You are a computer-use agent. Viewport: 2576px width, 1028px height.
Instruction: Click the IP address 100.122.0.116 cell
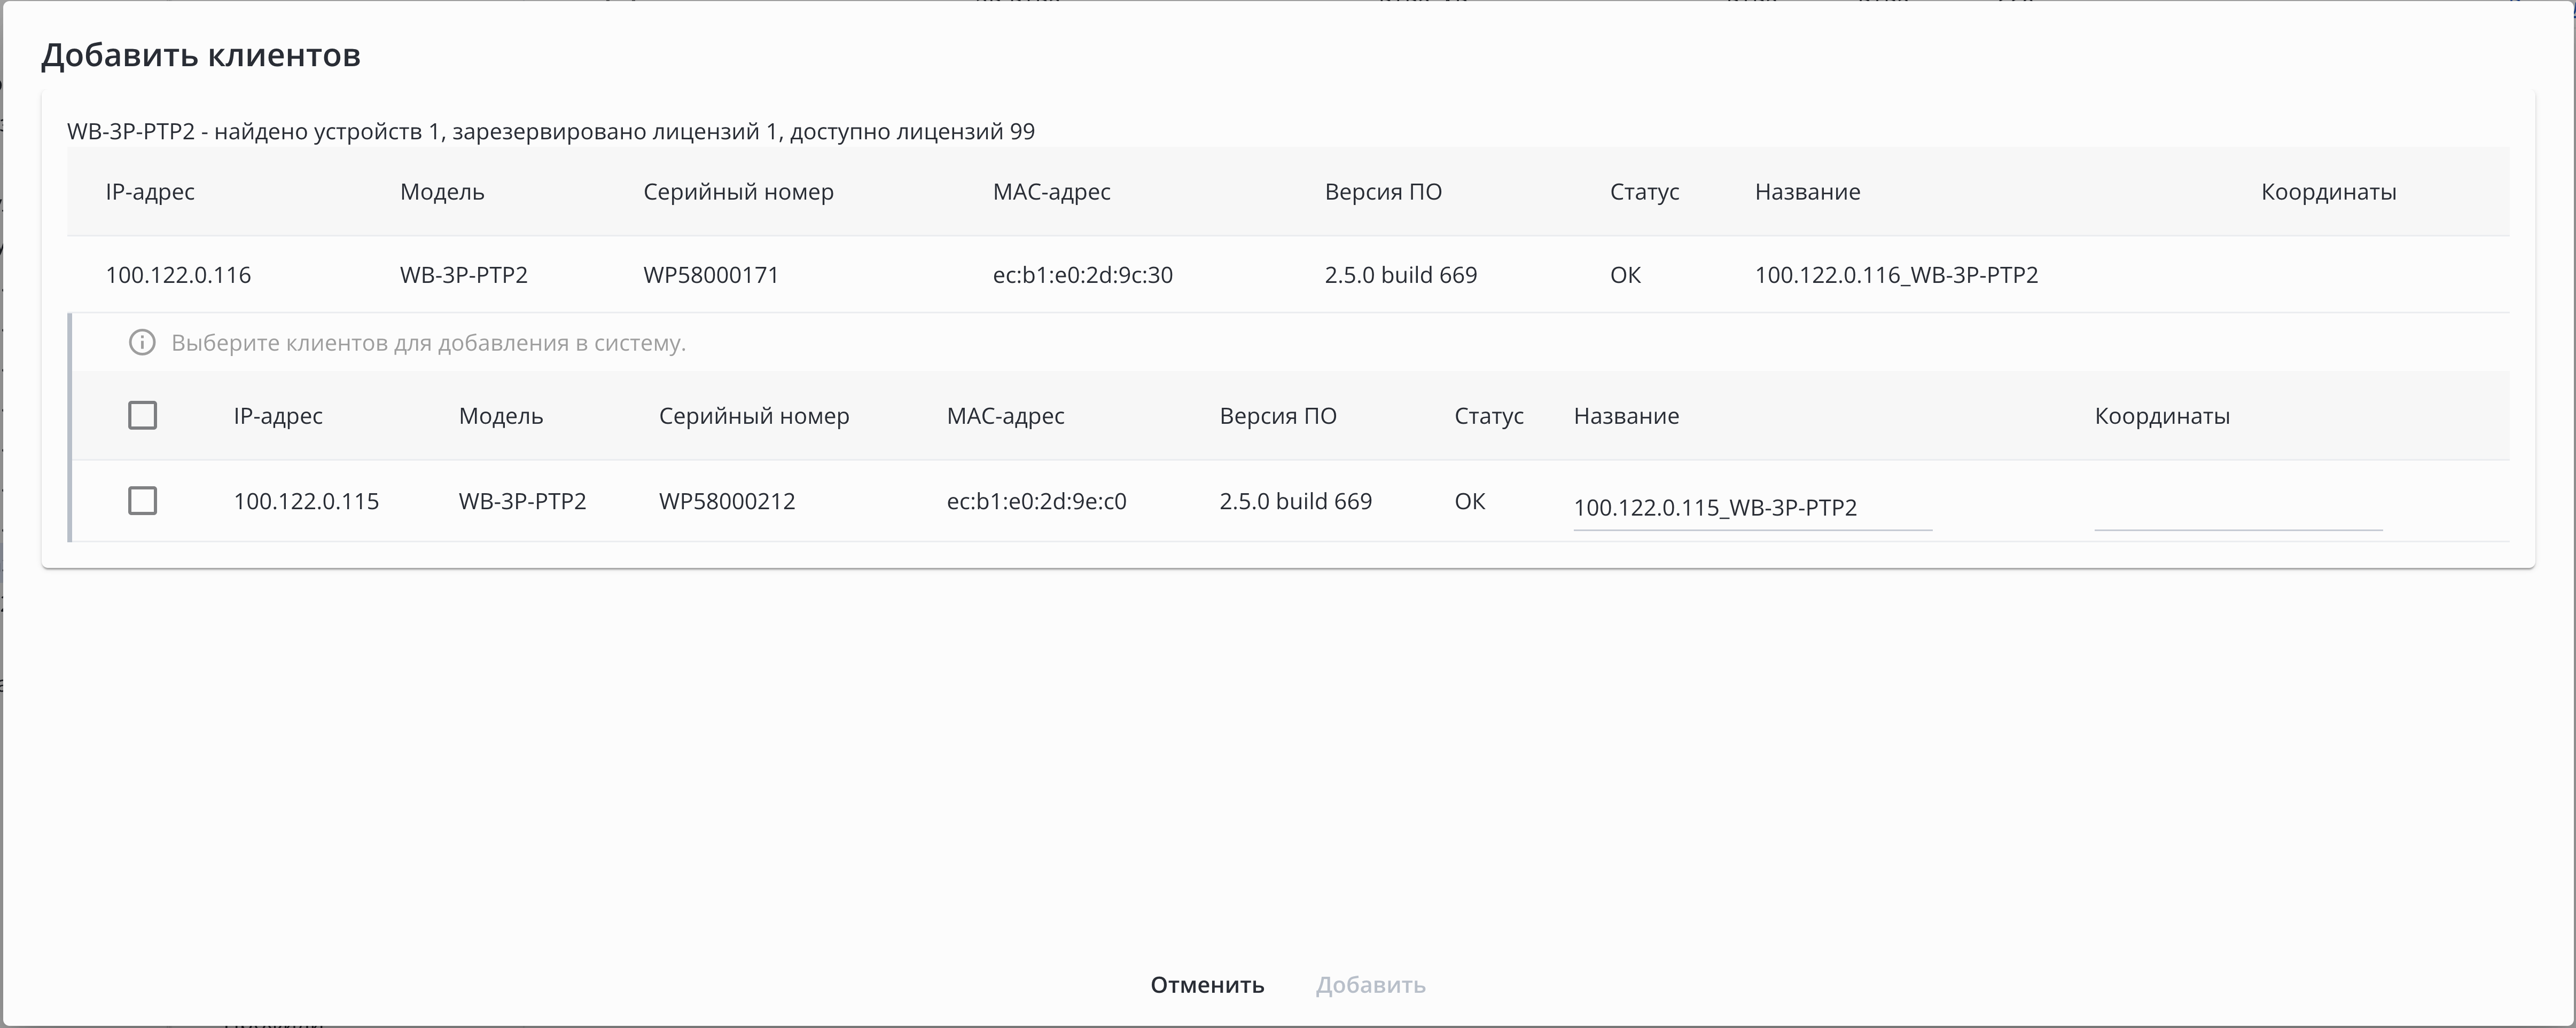(178, 275)
